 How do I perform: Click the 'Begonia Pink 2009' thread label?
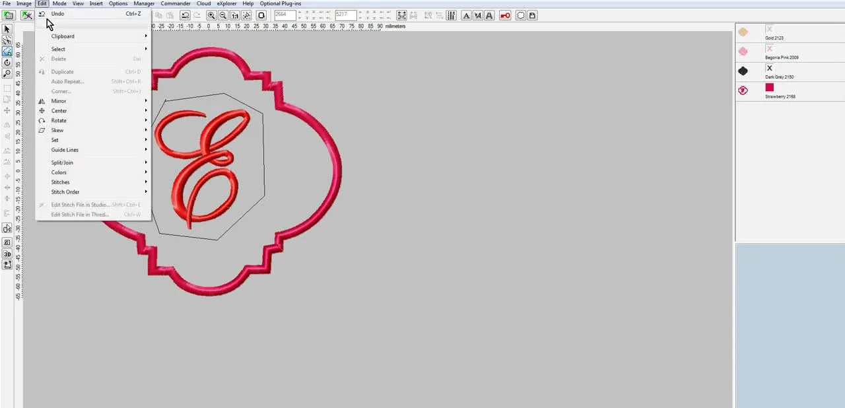pyautogui.click(x=782, y=57)
